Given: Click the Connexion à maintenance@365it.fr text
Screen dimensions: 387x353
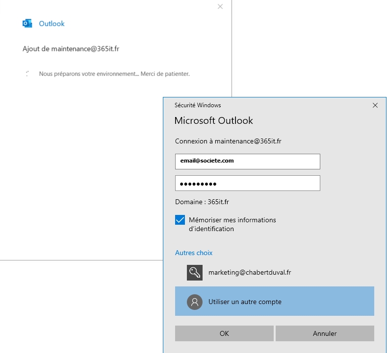Looking at the screenshot, I should tap(228, 141).
